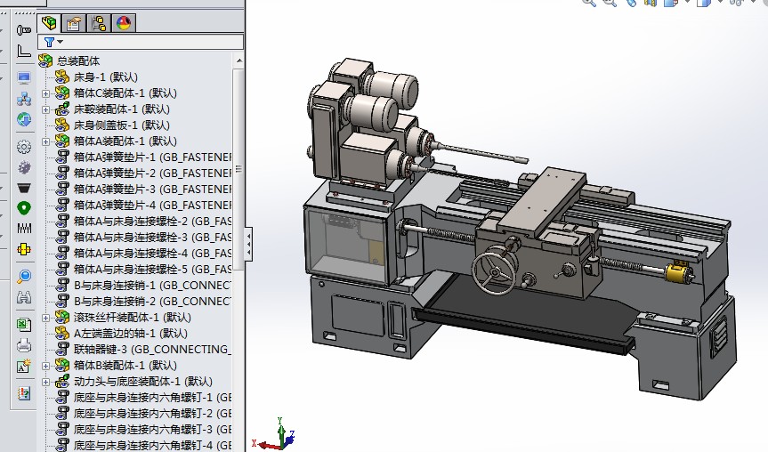
Task: Select 箱体A与床身连接螺栓-5 item
Action: click(x=152, y=270)
